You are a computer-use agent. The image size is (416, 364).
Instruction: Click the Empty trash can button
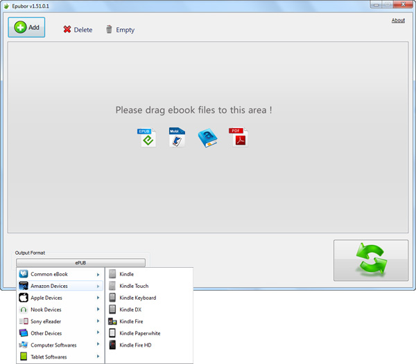[120, 30]
